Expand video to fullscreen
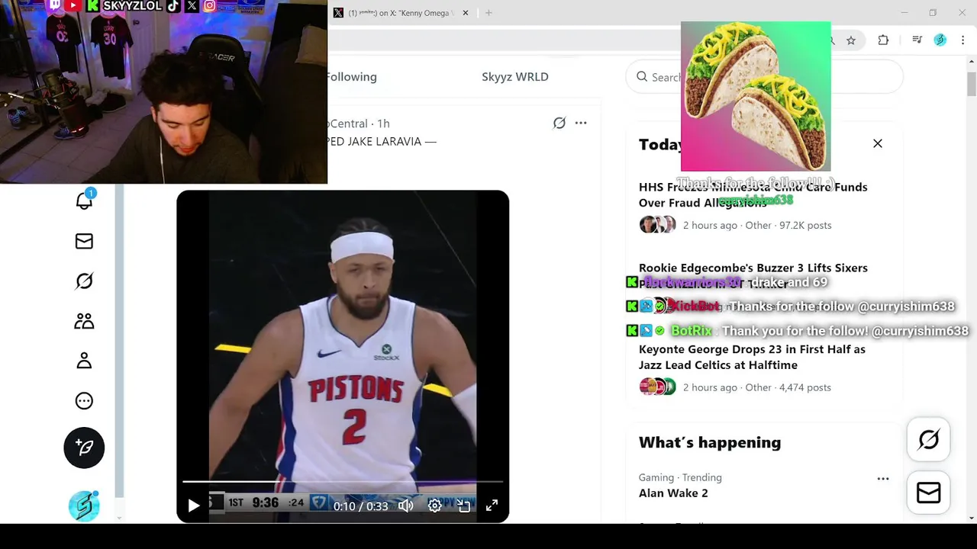 [492, 506]
